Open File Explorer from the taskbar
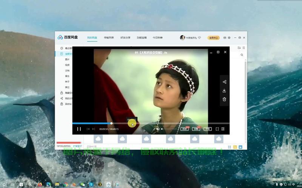 tap(57, 185)
